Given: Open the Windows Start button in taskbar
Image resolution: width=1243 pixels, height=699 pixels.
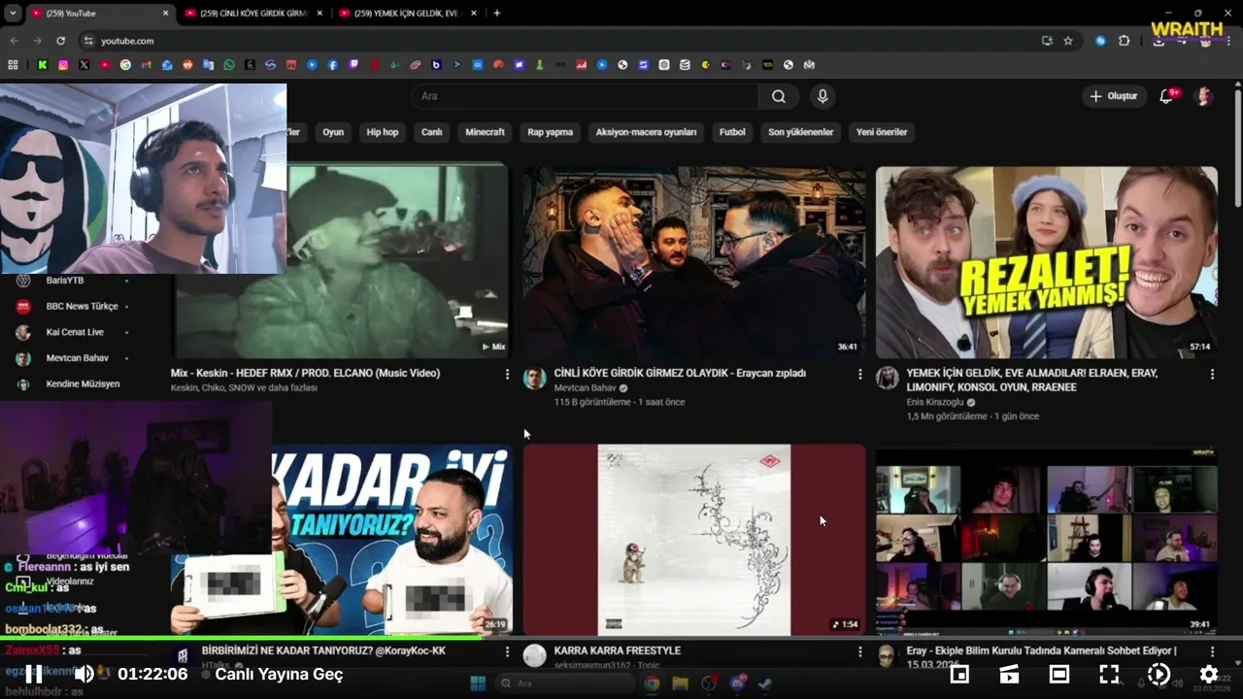Looking at the screenshot, I should point(478,683).
